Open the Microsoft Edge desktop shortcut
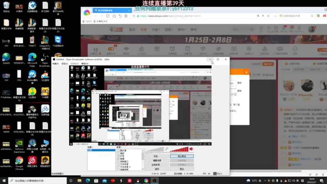This screenshot has height=184, width=327. pos(32,60)
